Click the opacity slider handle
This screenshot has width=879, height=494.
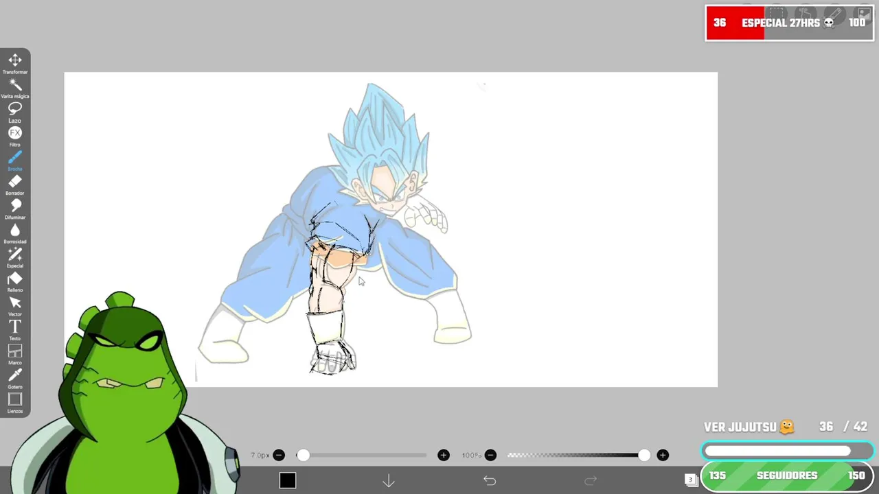[643, 455]
